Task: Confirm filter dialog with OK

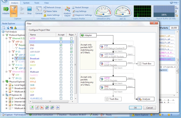Action: 135,108
